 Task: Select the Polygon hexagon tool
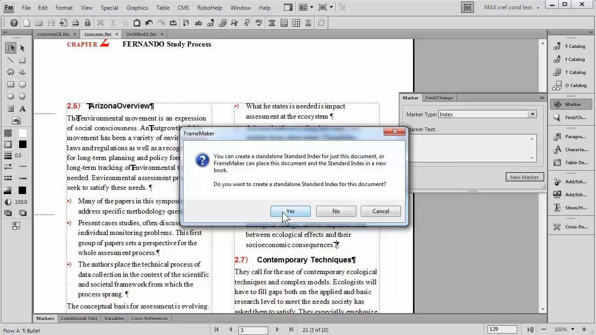tap(22, 96)
